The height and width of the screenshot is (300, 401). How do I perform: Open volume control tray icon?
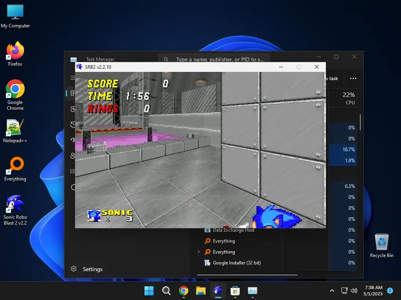tap(354, 291)
